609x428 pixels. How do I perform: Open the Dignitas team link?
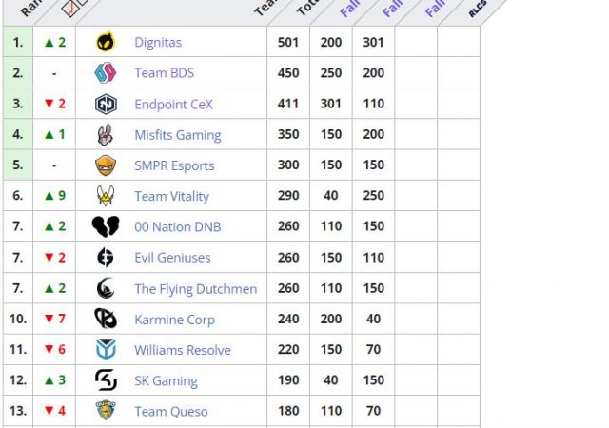(x=158, y=42)
